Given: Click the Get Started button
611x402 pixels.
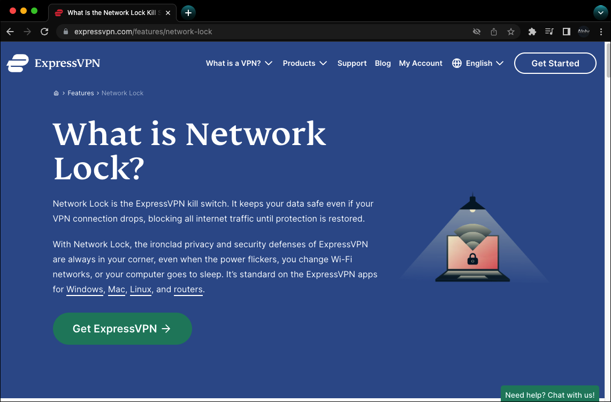Looking at the screenshot, I should (555, 63).
